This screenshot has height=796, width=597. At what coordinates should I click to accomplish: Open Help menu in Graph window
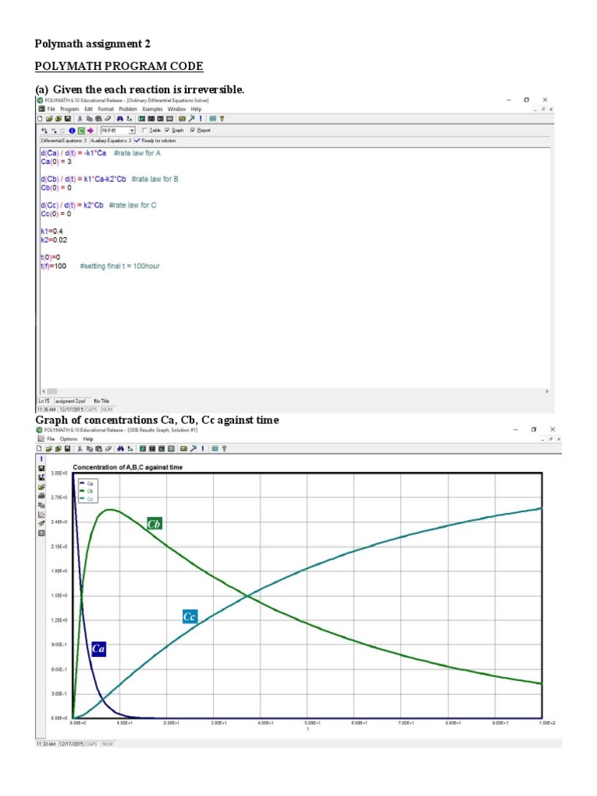(x=88, y=438)
